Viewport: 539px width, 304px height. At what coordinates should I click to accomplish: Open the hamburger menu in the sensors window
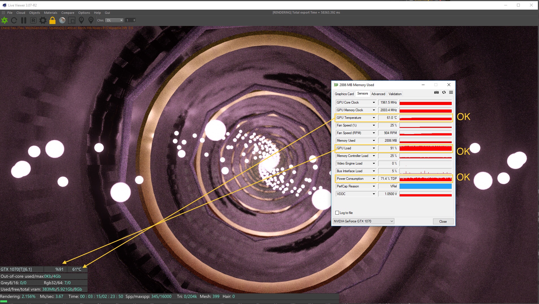pyautogui.click(x=451, y=93)
